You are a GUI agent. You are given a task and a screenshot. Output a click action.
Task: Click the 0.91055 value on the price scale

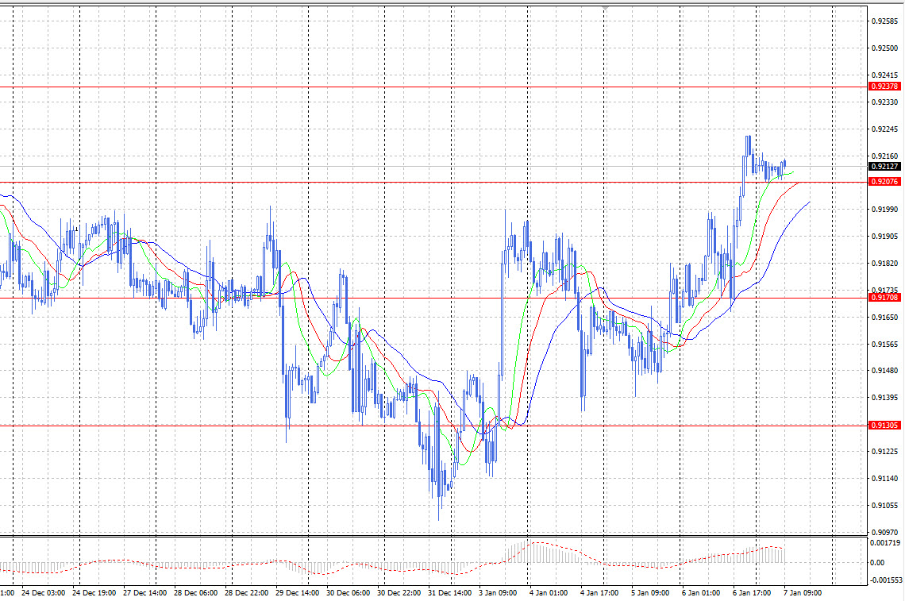(884, 505)
